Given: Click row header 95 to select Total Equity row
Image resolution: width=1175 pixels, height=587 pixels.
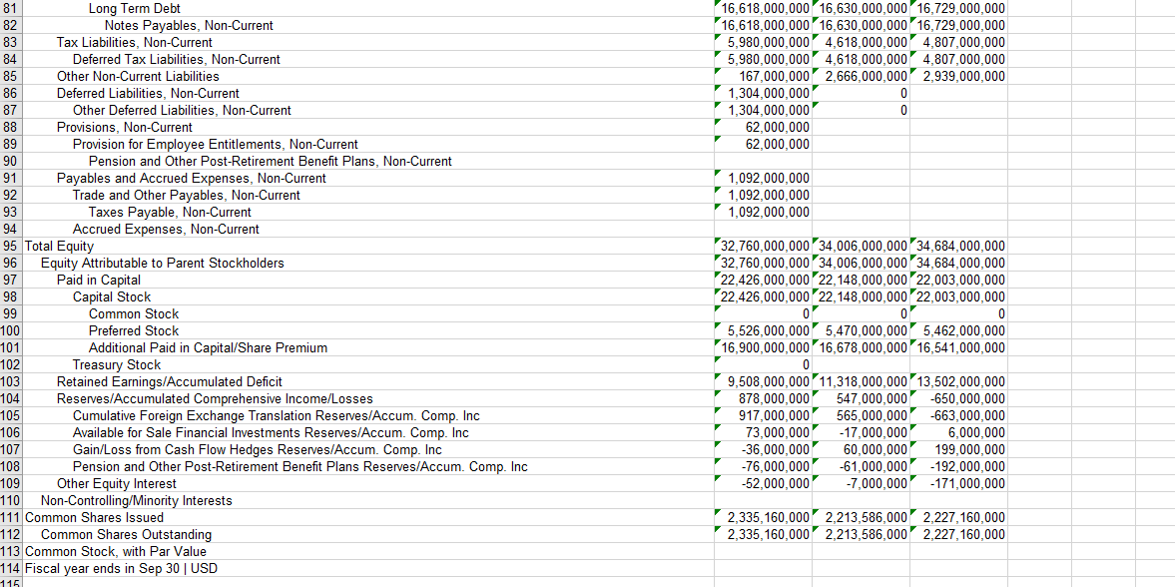Looking at the screenshot, I should click(11, 246).
